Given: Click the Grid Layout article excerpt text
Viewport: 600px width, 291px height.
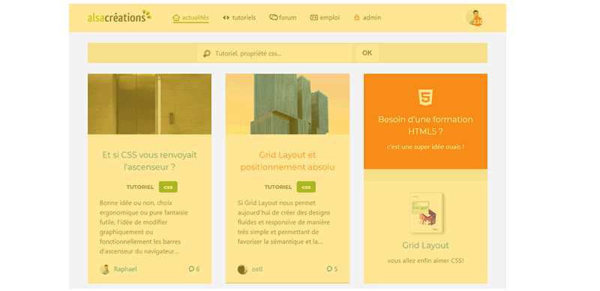Looking at the screenshot, I should click(x=284, y=222).
